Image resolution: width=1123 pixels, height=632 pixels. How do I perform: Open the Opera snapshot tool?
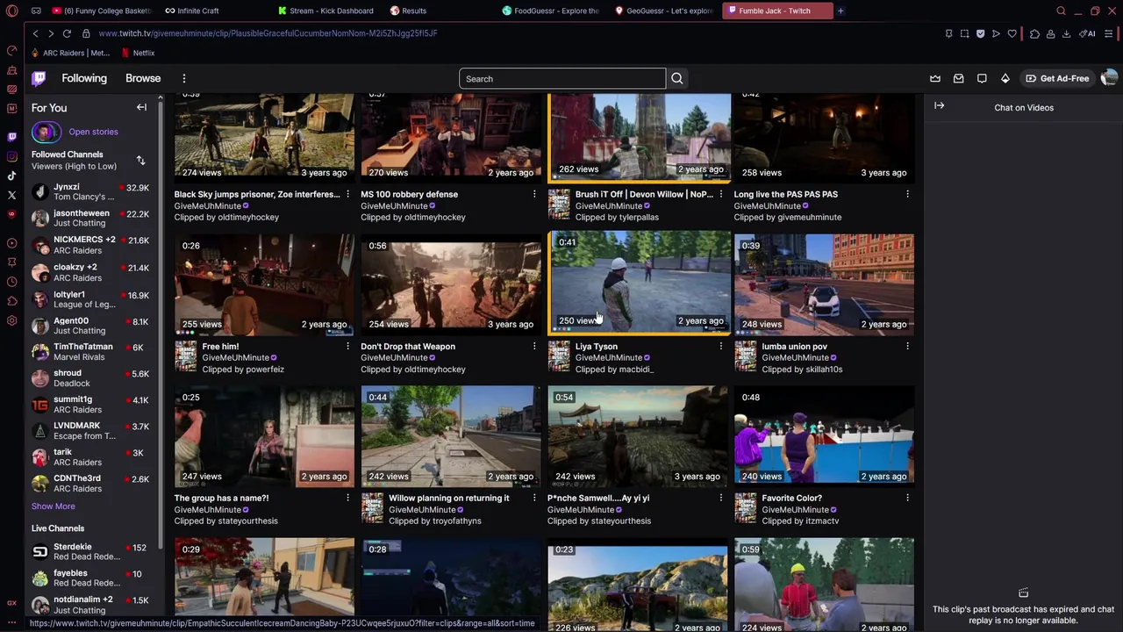coord(964,33)
